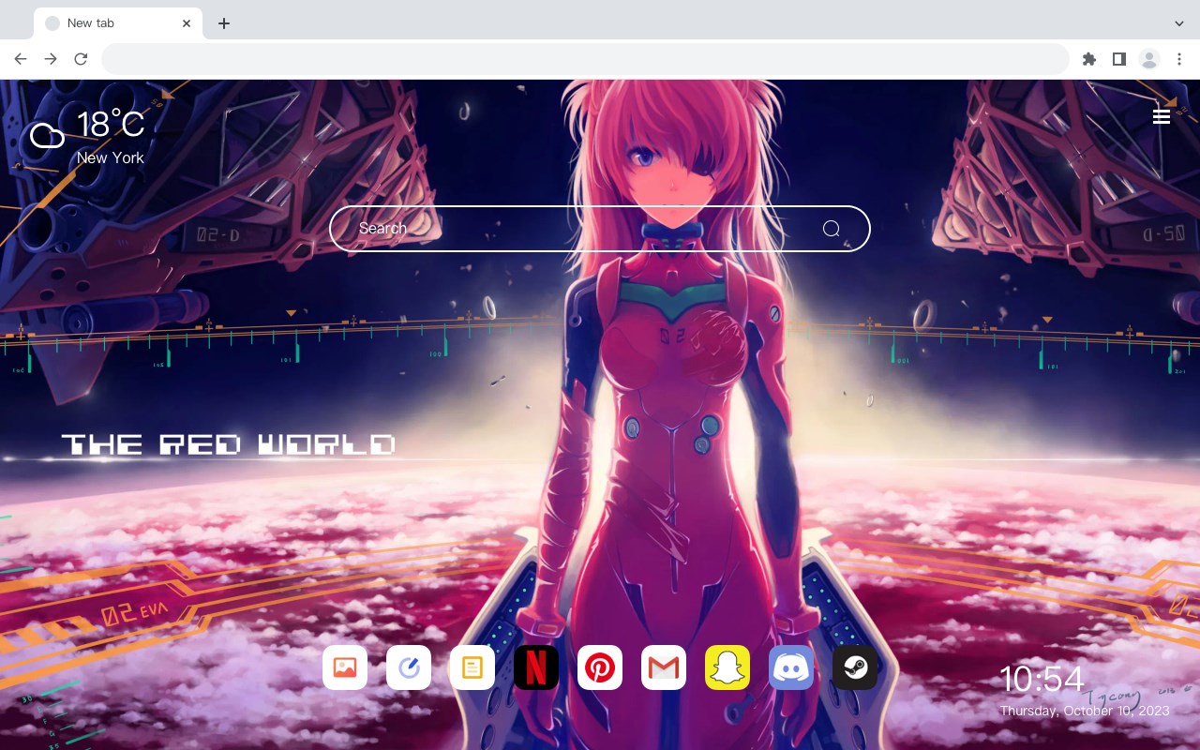Open the Discord shortcut
This screenshot has width=1200, height=750.
pyautogui.click(x=791, y=667)
